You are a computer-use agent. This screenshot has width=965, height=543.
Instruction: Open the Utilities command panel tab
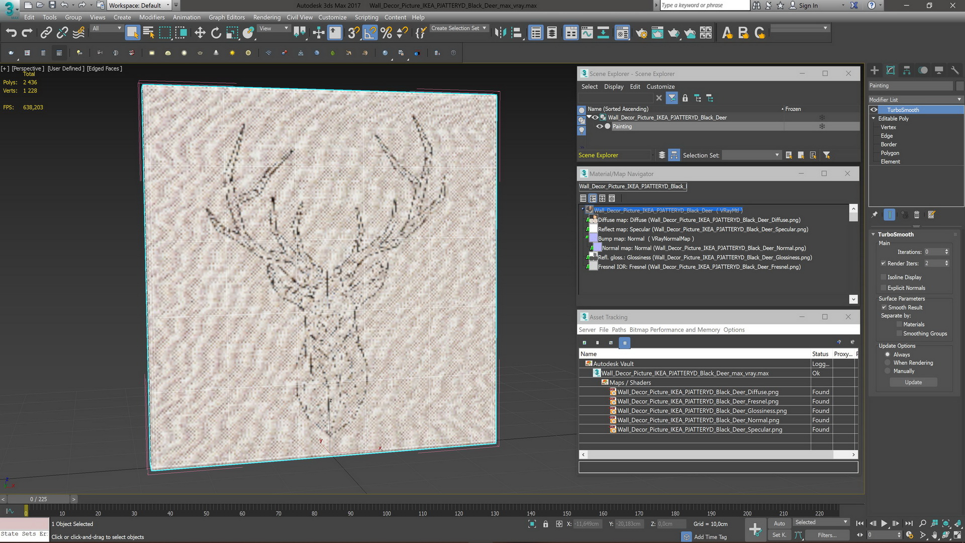click(x=954, y=70)
